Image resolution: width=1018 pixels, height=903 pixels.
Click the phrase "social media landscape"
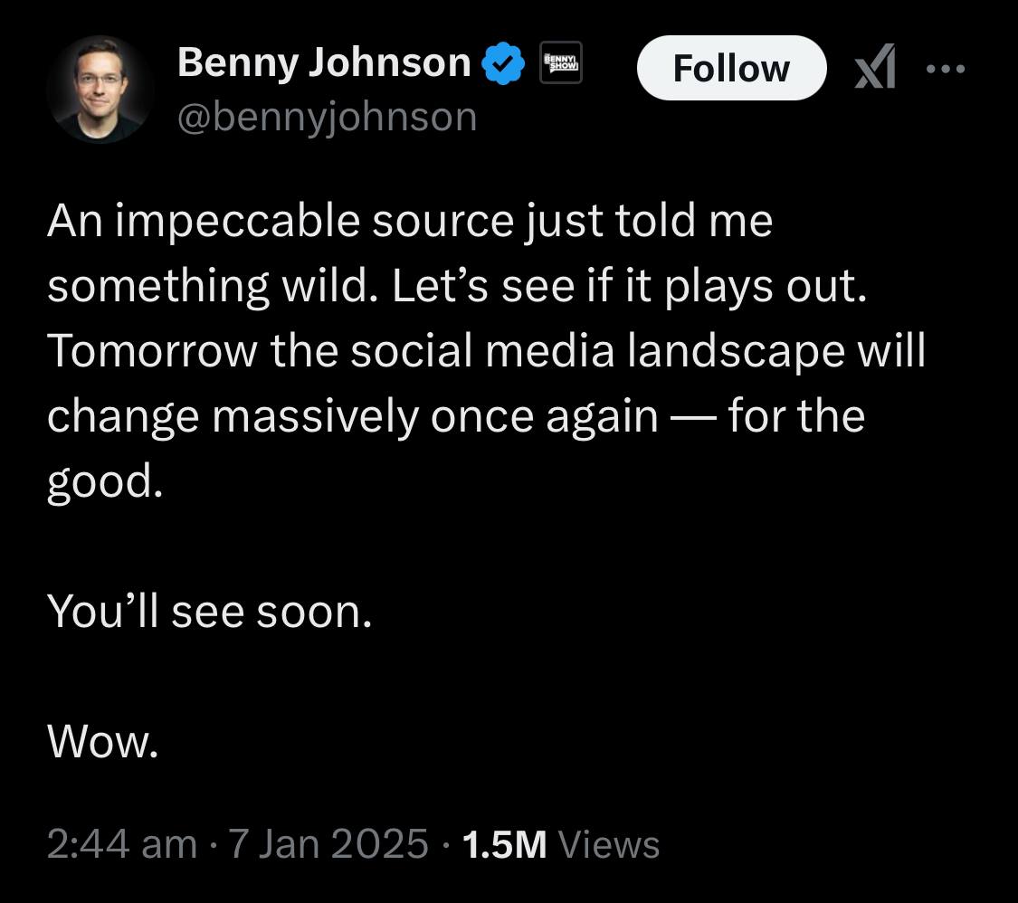(x=595, y=352)
